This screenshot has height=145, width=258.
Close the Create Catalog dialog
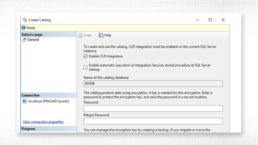223,20
